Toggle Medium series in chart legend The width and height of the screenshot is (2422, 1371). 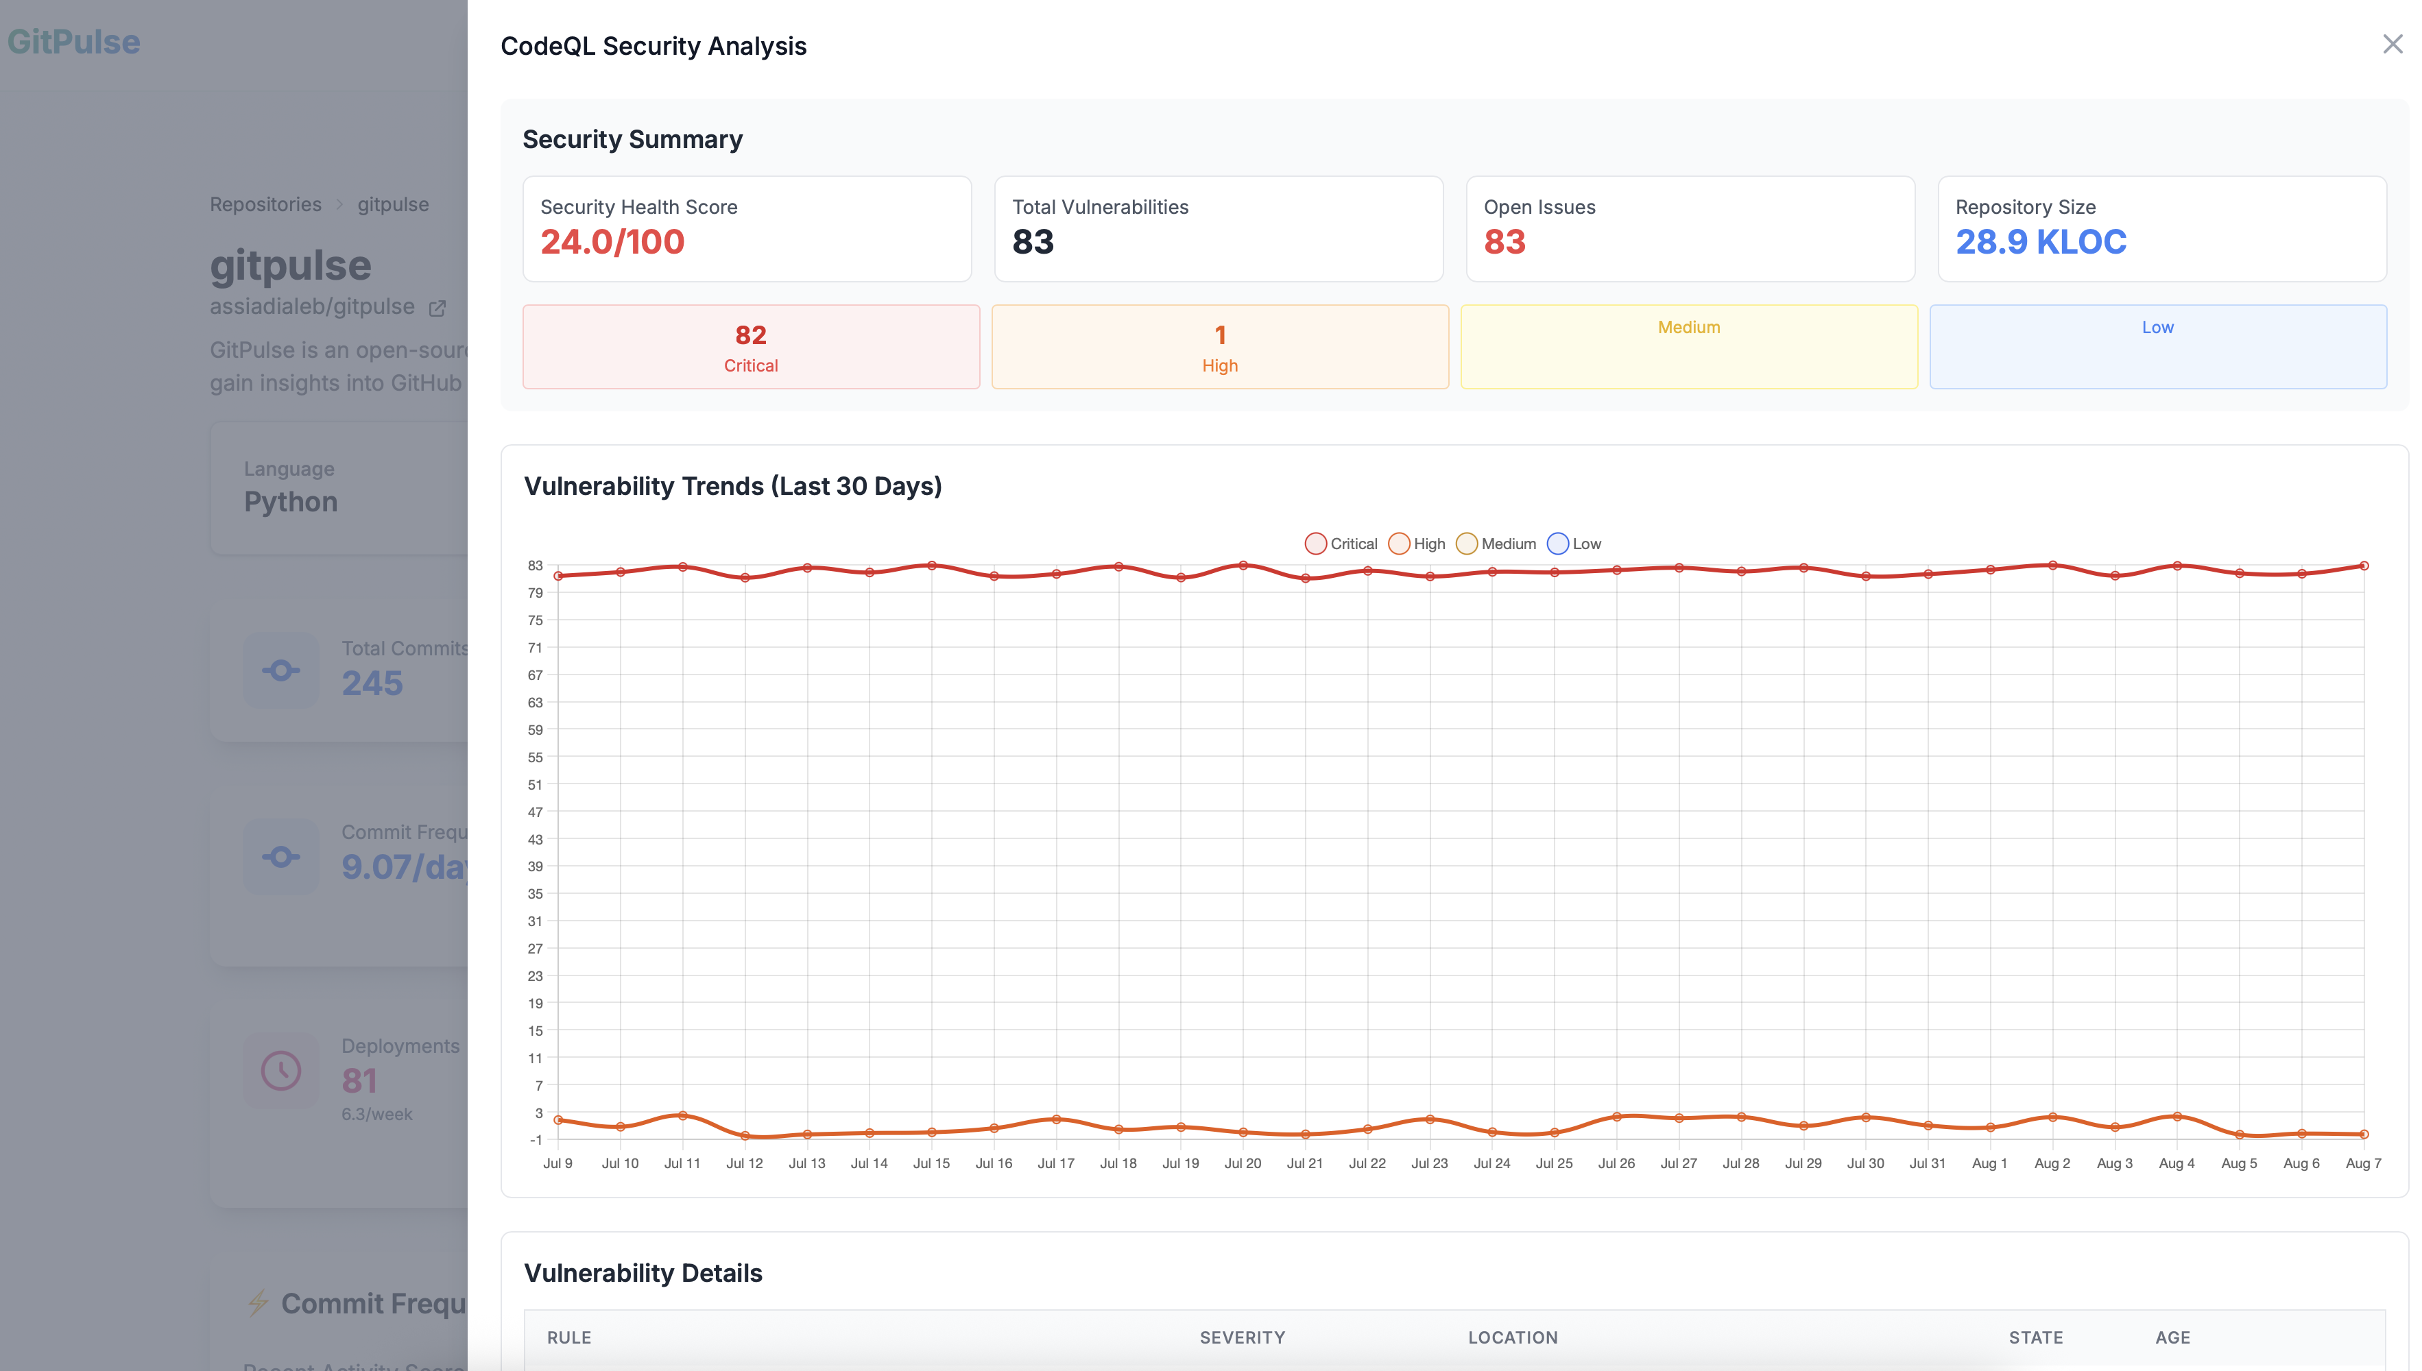pyautogui.click(x=1496, y=544)
